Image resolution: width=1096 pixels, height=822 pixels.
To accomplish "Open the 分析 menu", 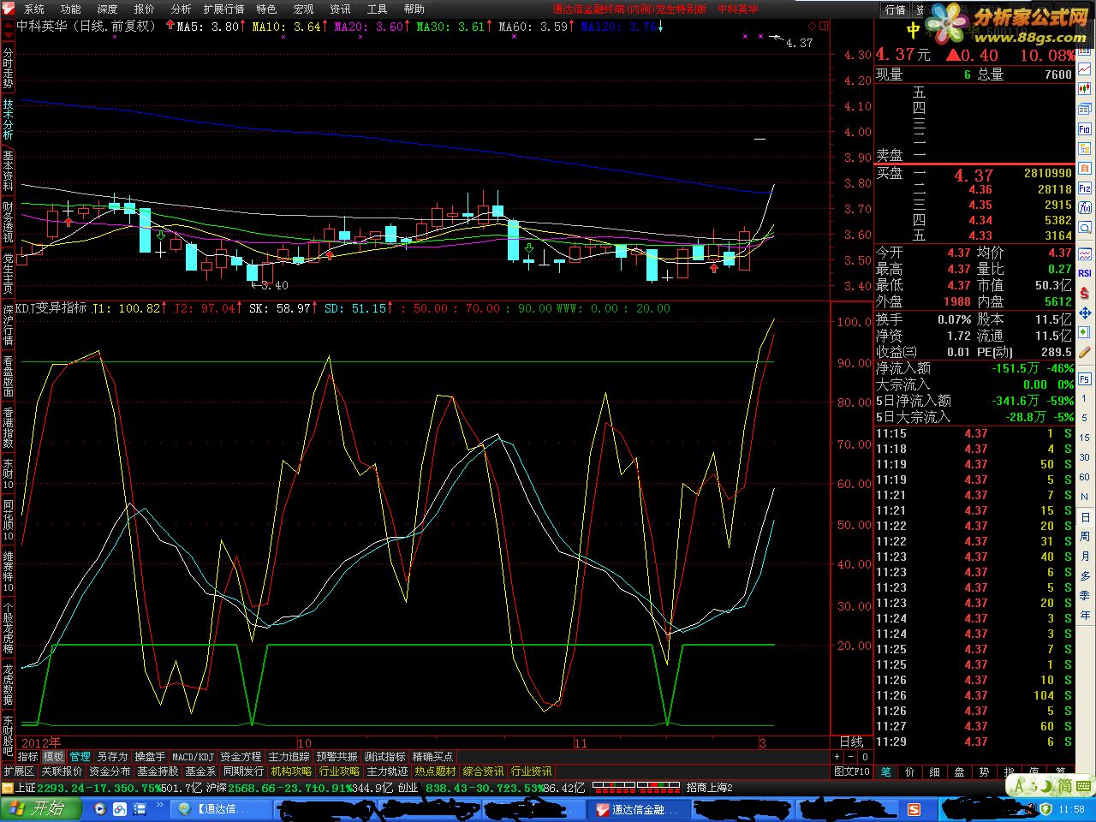I will point(182,9).
